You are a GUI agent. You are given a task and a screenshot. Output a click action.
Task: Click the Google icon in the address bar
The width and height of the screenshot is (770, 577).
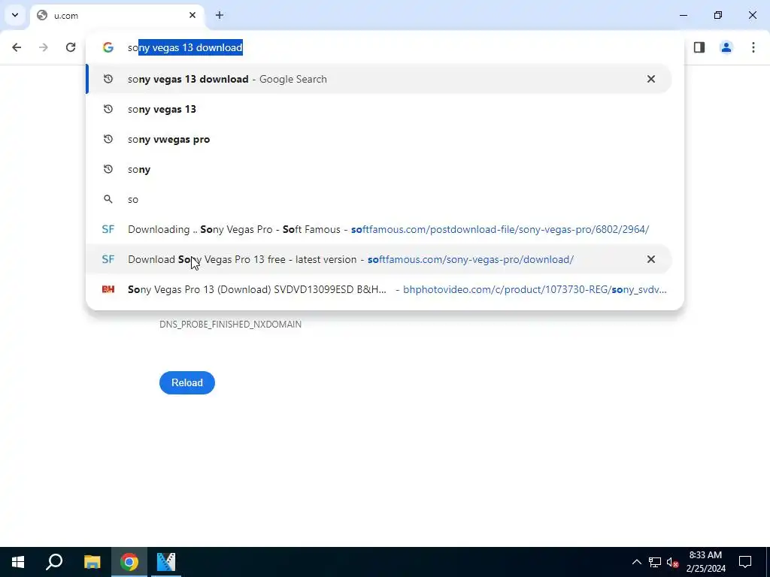tap(108, 47)
